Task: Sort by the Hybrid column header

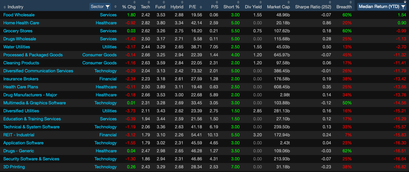Action: click(177, 7)
